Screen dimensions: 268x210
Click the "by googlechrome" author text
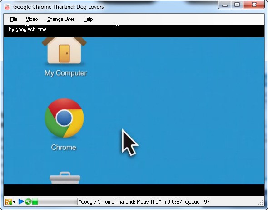pyautogui.click(x=28, y=29)
